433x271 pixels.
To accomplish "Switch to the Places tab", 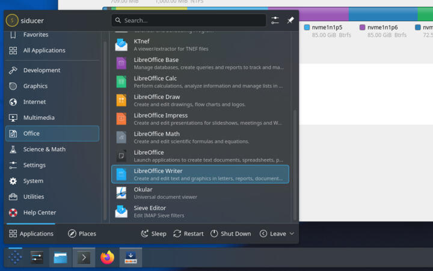I will point(82,234).
